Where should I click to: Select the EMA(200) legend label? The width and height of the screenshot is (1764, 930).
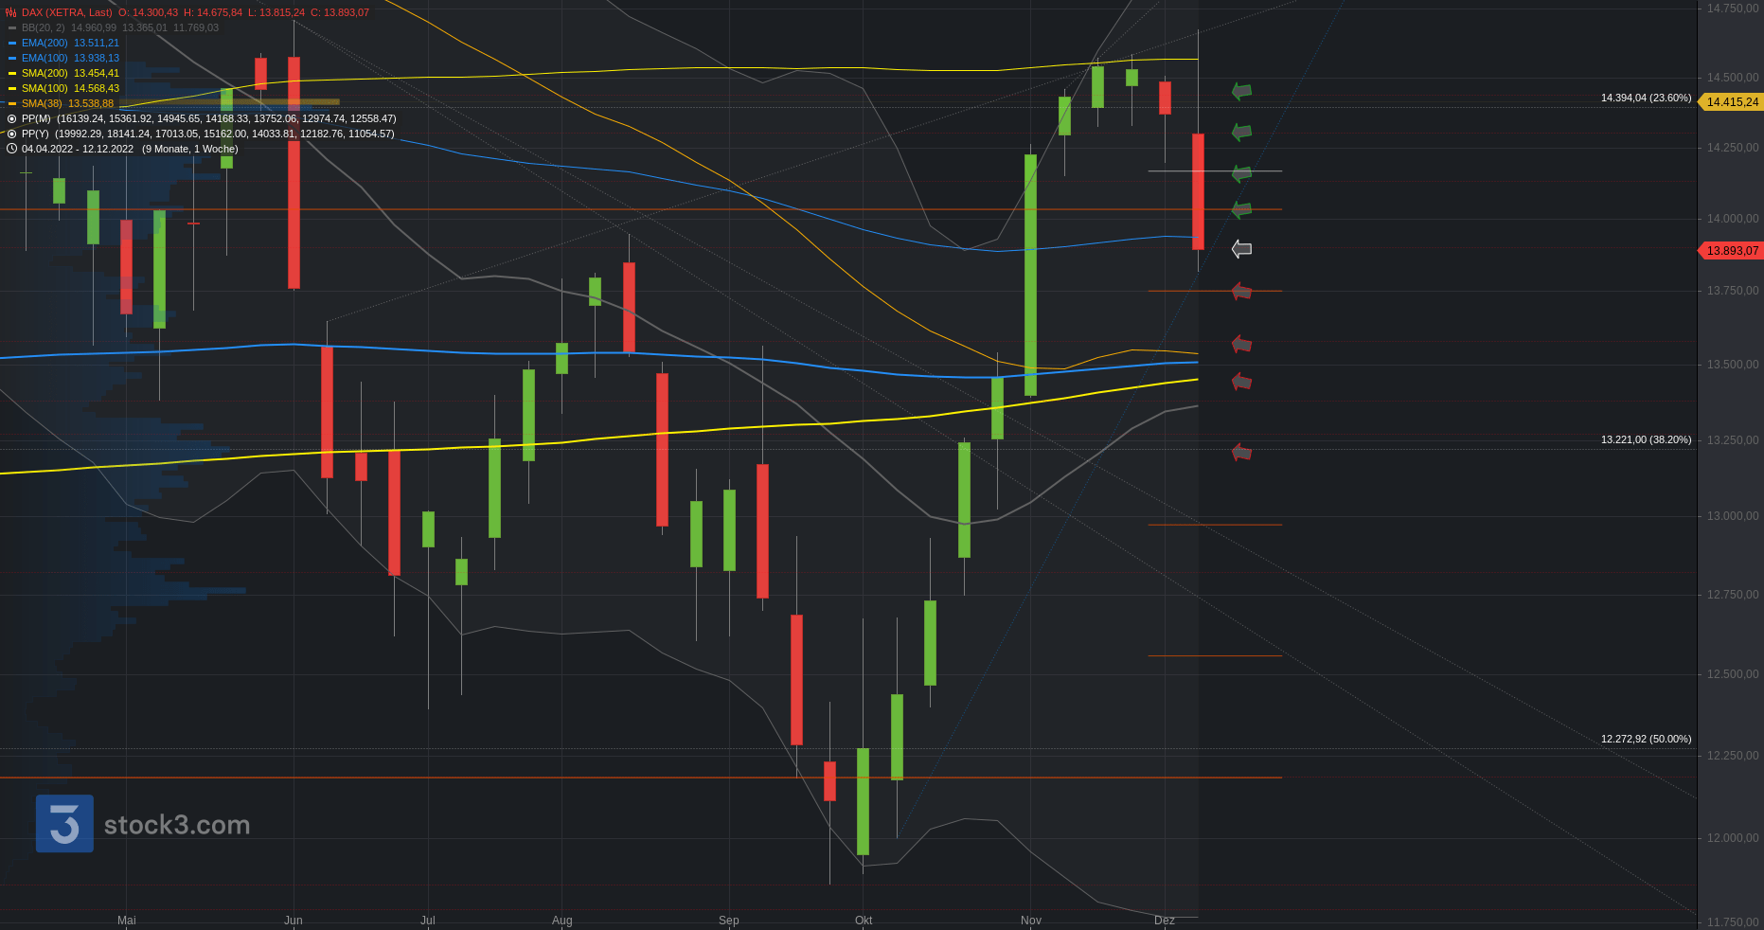click(45, 43)
